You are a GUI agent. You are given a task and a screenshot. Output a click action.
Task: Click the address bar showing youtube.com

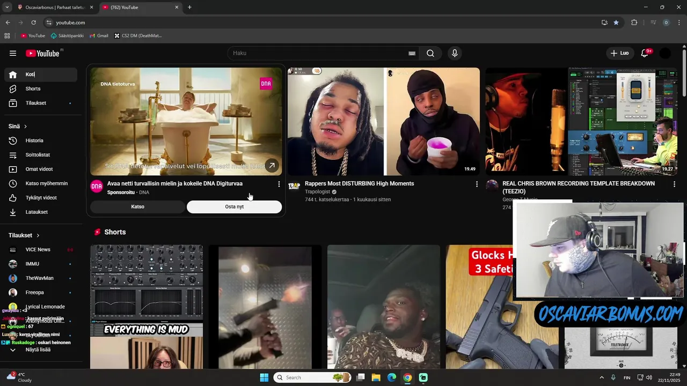coord(322,23)
